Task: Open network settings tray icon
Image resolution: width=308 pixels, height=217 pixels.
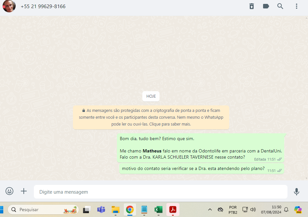Action: click(245, 210)
